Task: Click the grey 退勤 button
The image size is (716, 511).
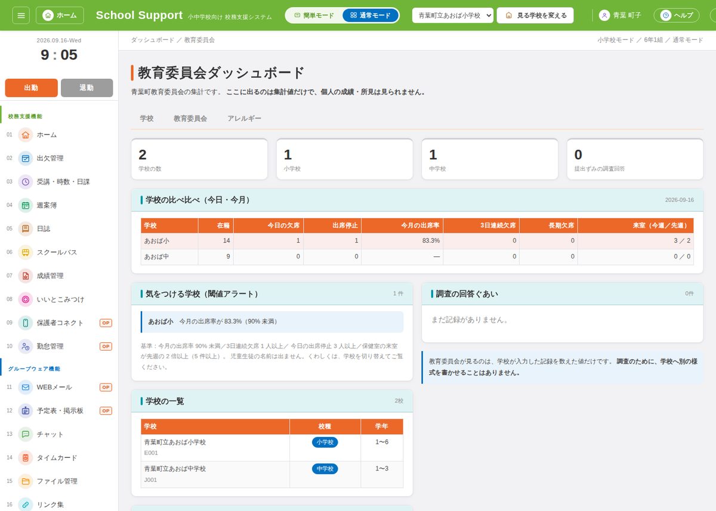Action: click(87, 88)
